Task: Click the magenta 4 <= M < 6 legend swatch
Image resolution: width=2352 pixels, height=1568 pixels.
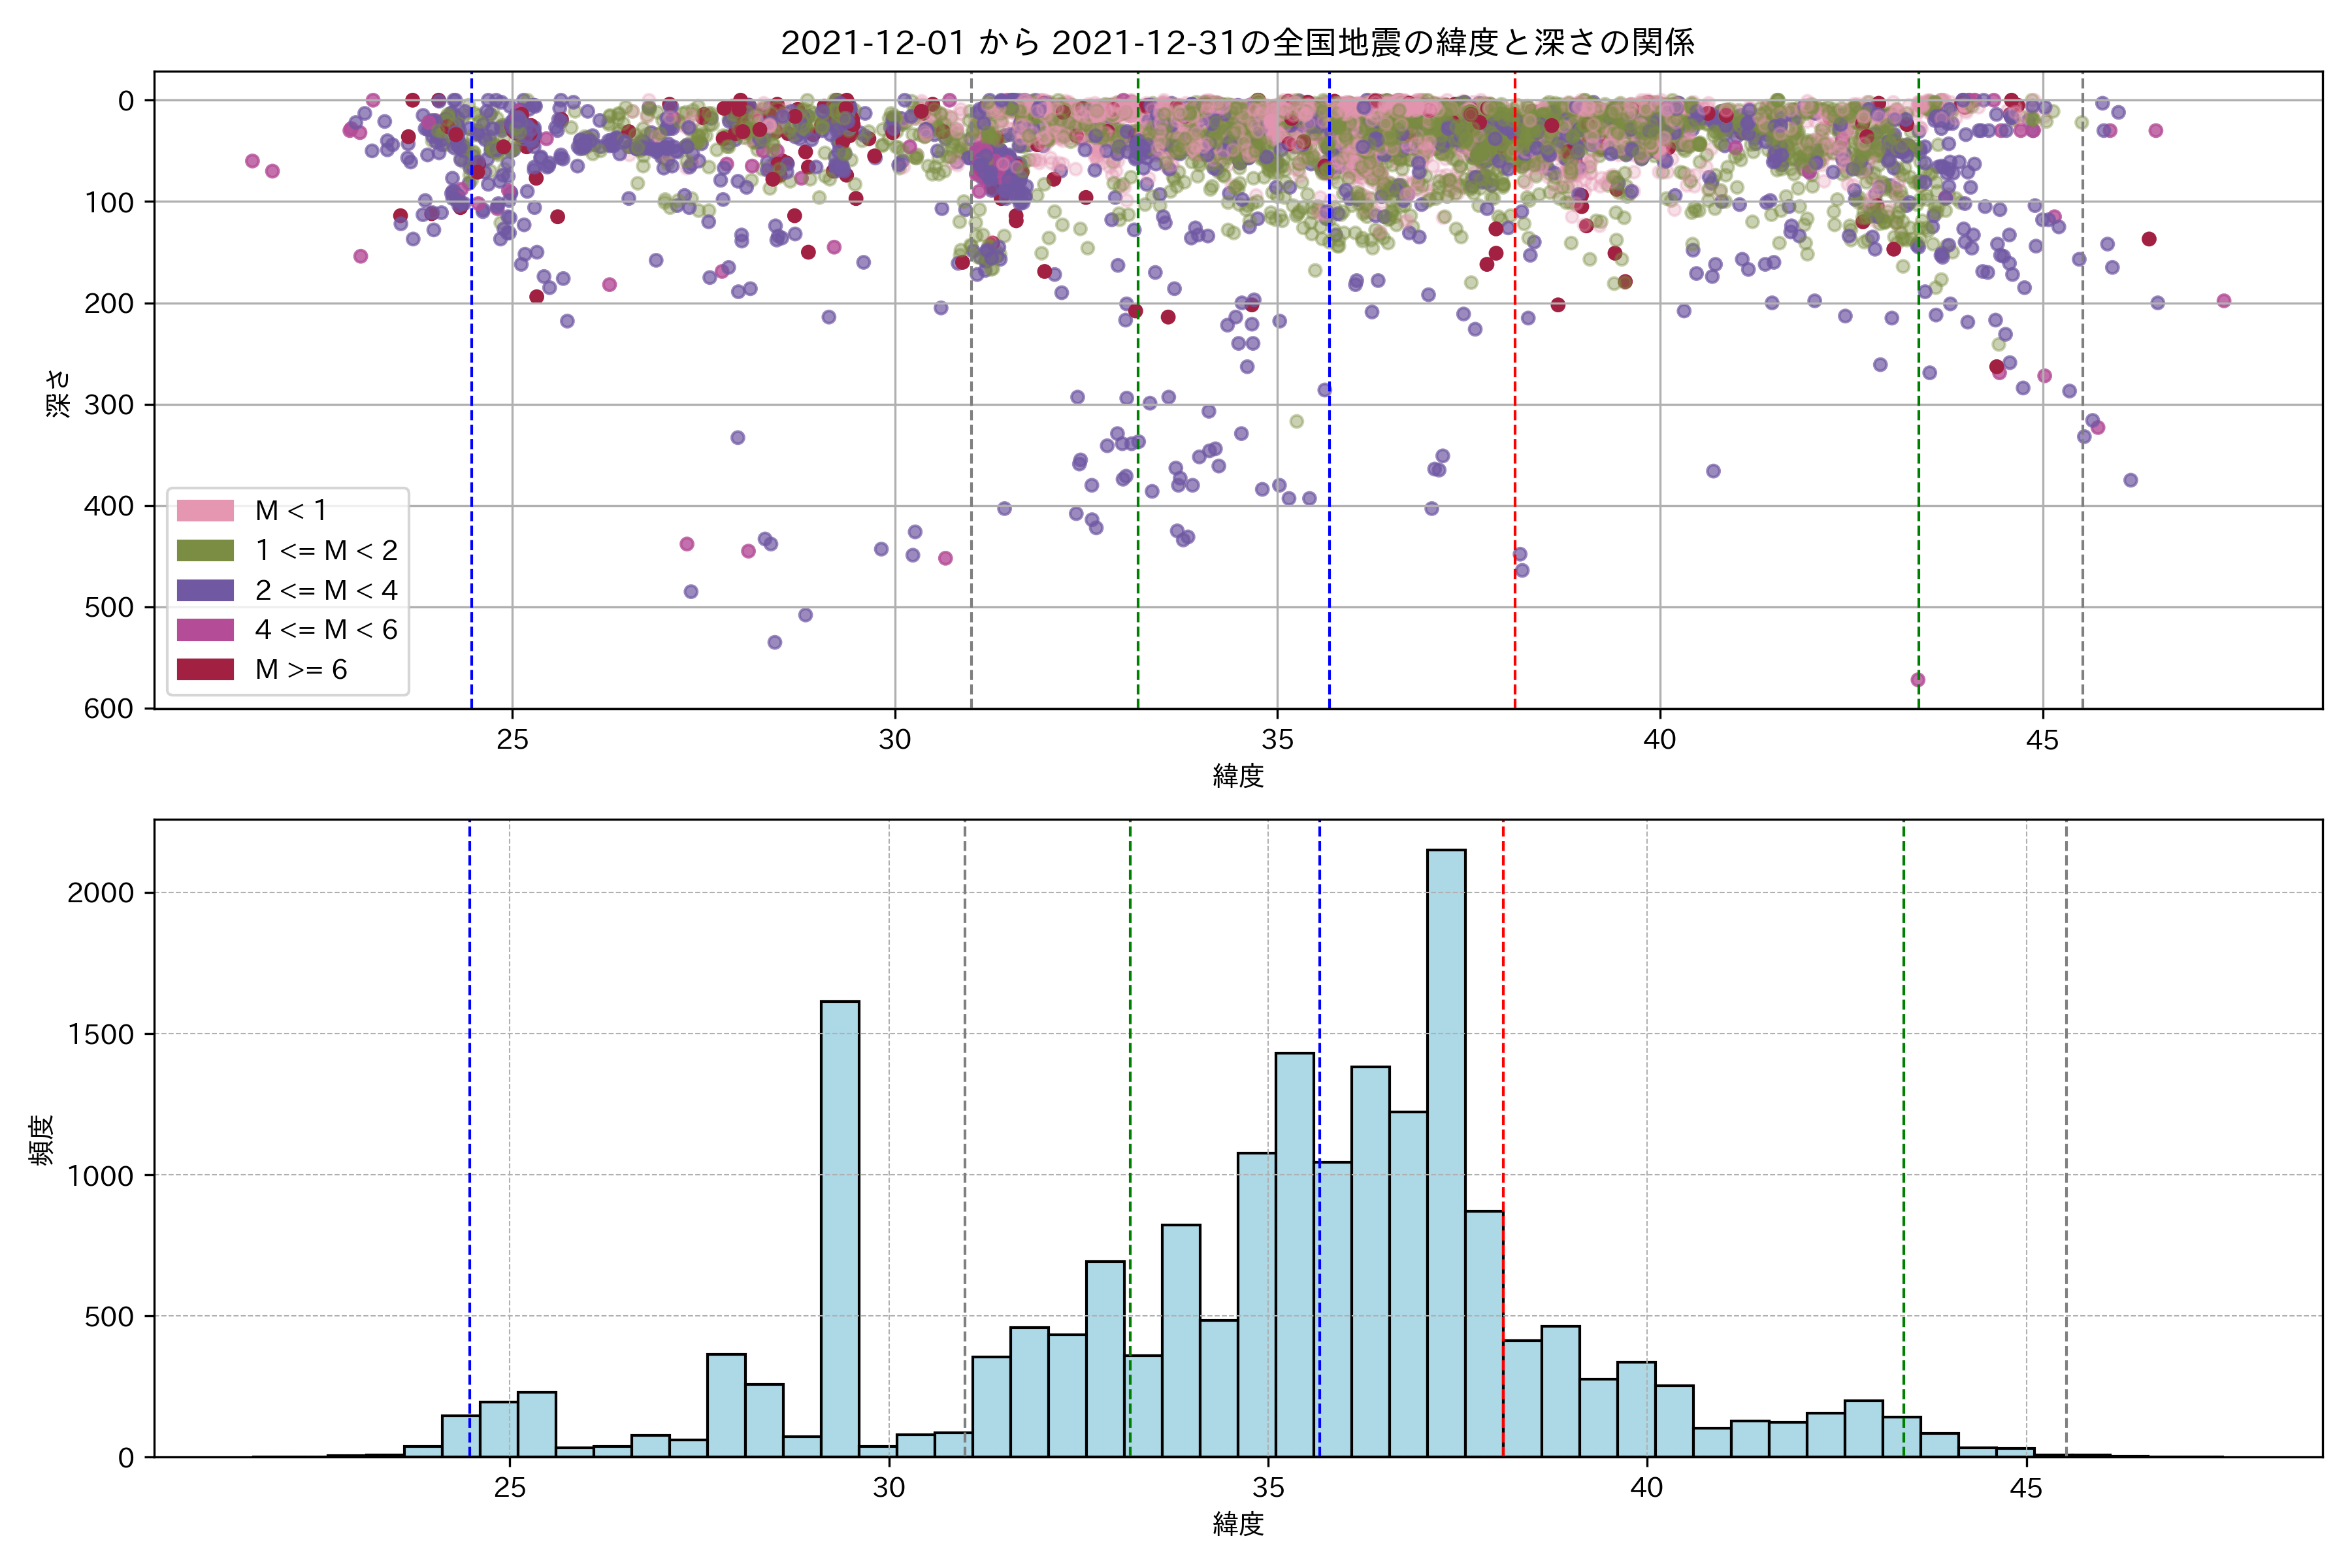Action: pos(205,629)
